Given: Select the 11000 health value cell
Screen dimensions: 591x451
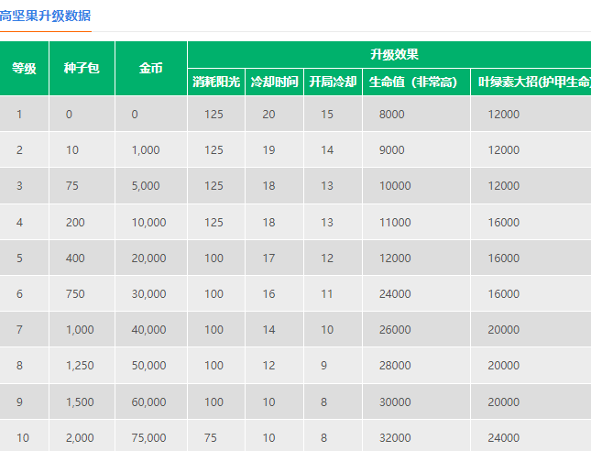Looking at the screenshot, I should click(x=417, y=222).
